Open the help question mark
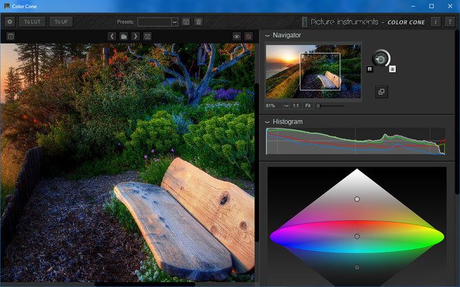This screenshot has height=287, width=460. [x=449, y=22]
